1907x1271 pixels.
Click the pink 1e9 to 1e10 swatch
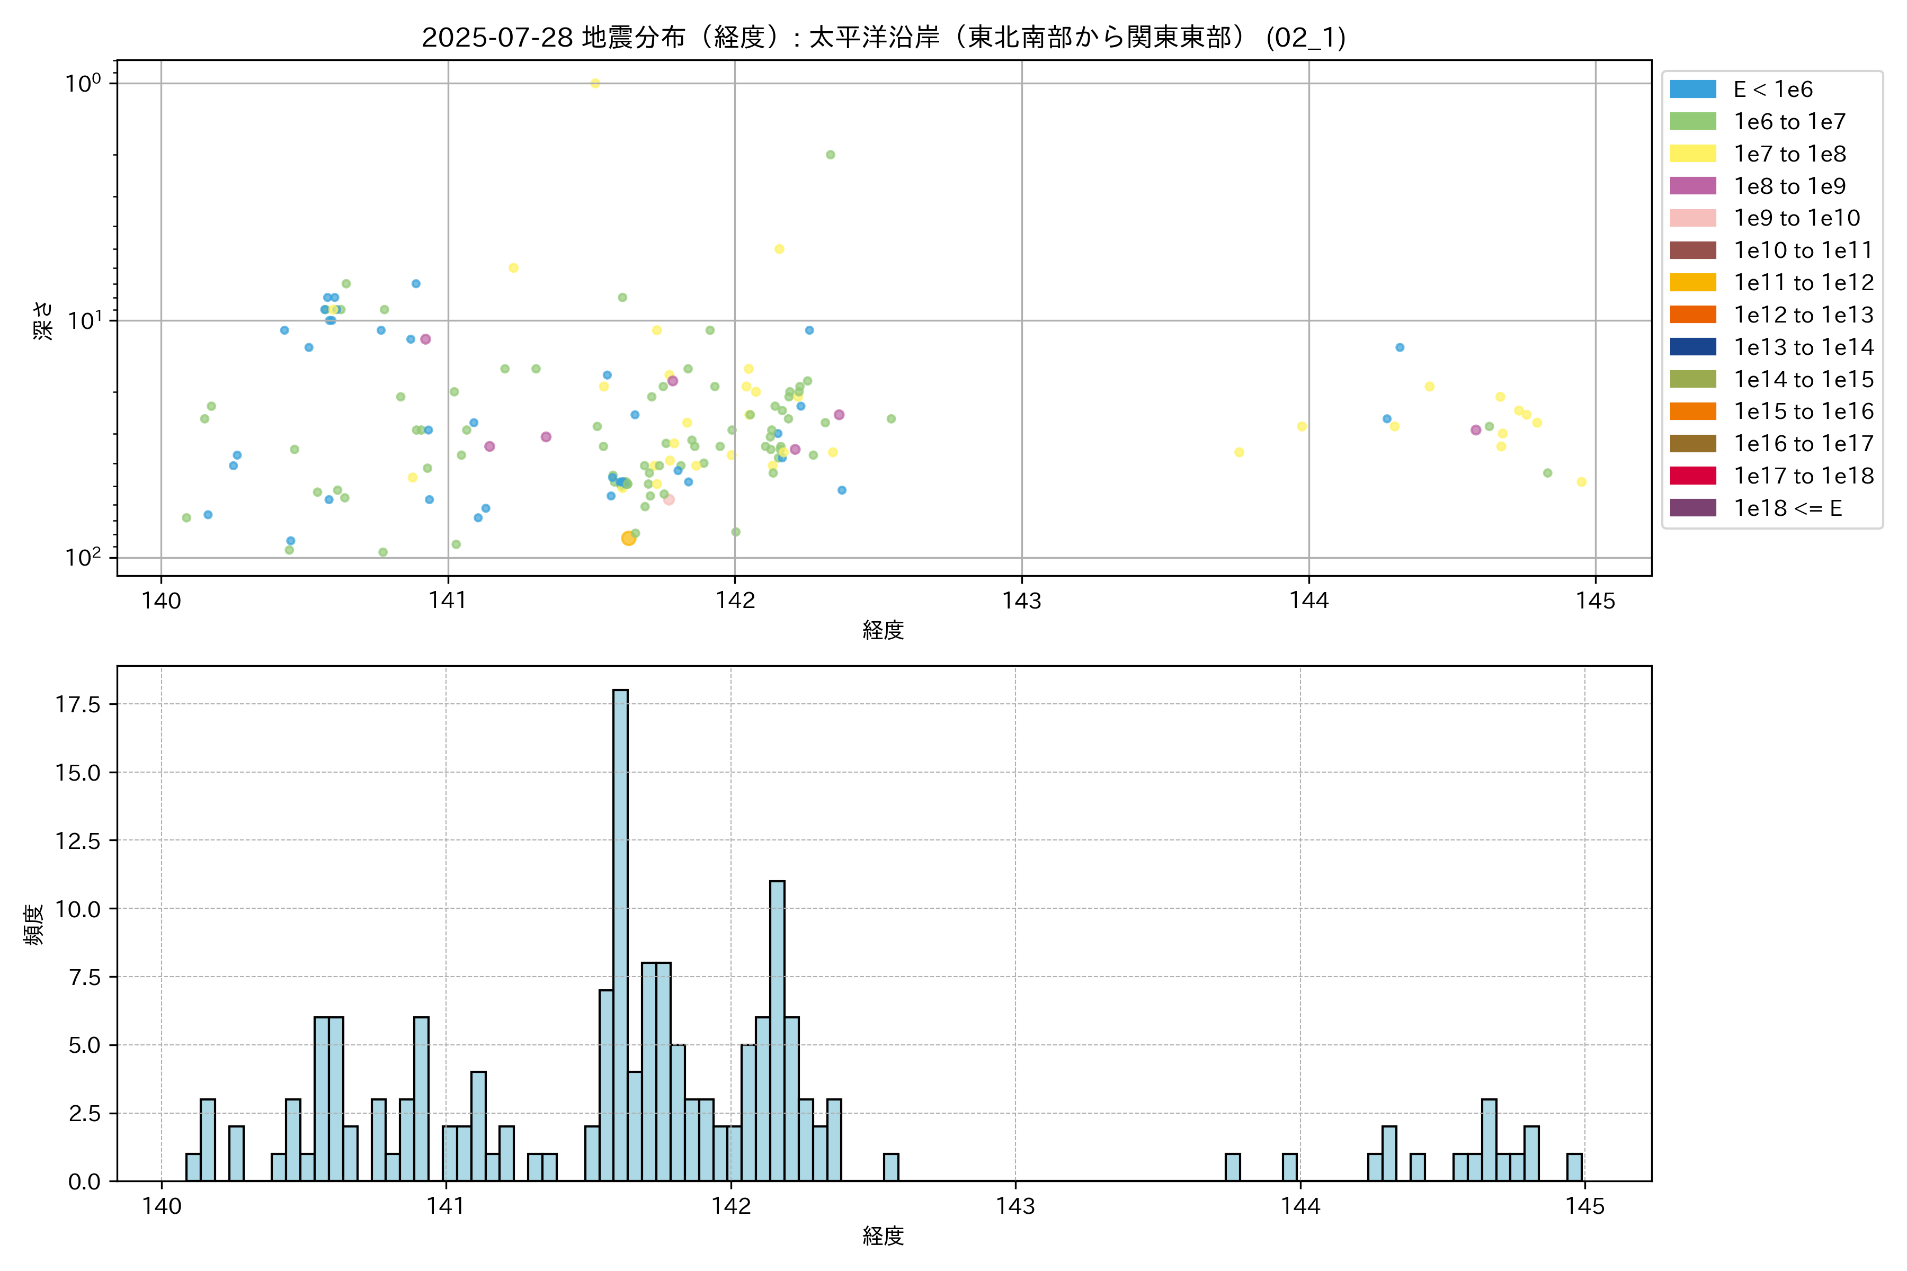1692,218
